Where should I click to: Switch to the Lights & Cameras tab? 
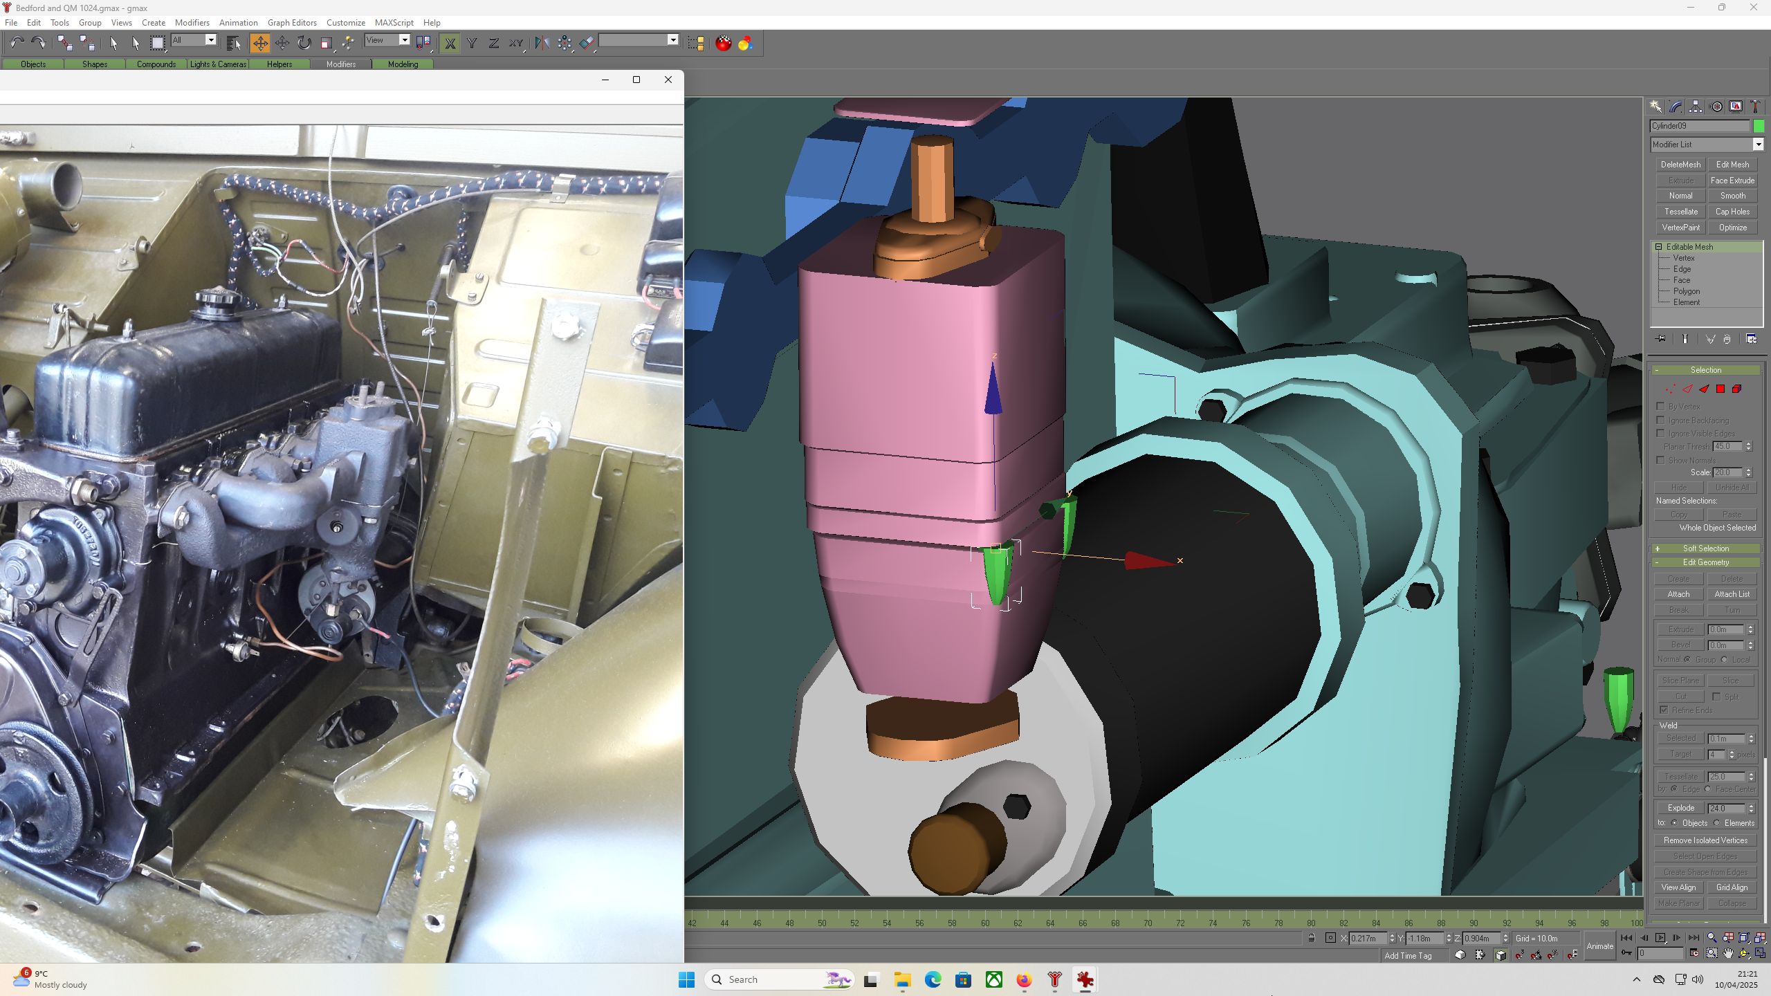pyautogui.click(x=218, y=64)
